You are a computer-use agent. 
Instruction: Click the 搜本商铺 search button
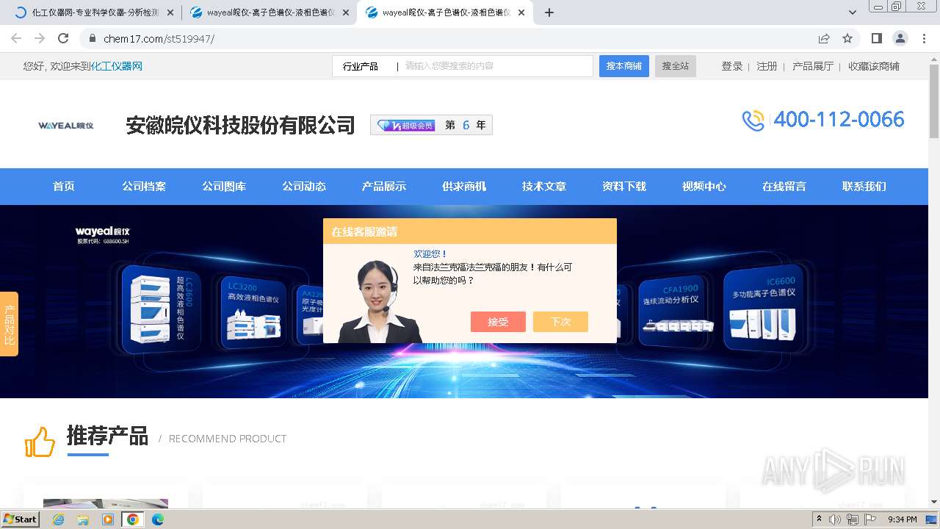623,66
